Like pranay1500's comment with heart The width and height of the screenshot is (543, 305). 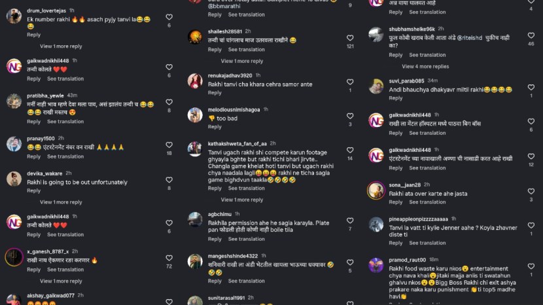click(169, 145)
